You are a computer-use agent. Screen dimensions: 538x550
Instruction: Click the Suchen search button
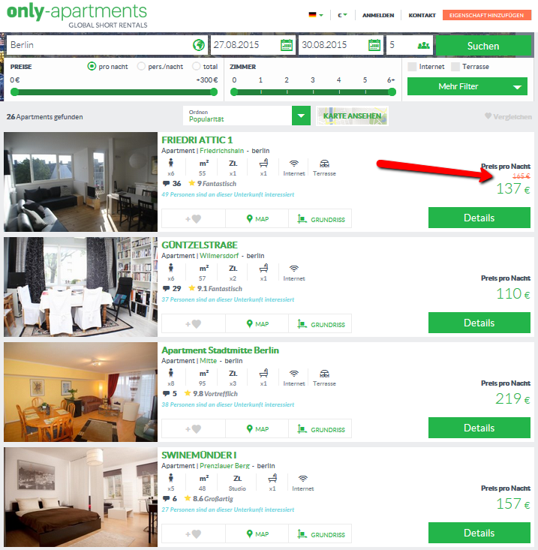(x=483, y=46)
